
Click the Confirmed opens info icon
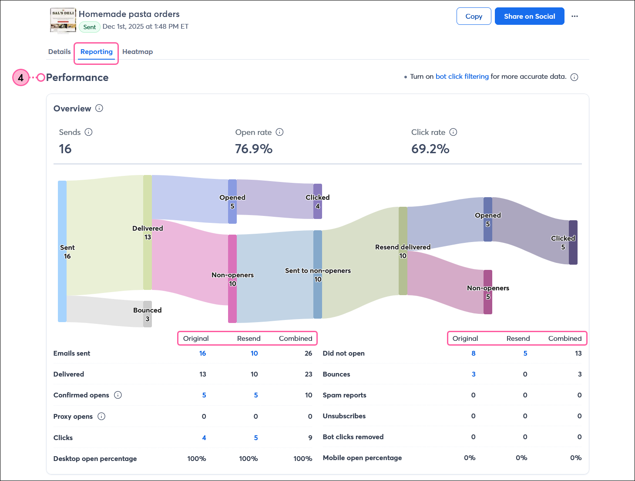click(x=118, y=395)
